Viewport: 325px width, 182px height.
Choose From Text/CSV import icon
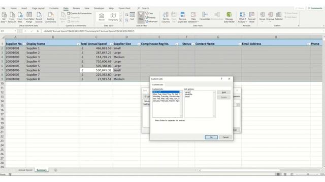(12, 17)
